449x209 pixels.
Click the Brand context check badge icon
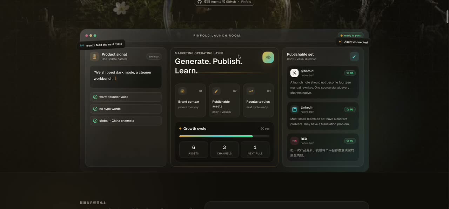tap(182, 91)
